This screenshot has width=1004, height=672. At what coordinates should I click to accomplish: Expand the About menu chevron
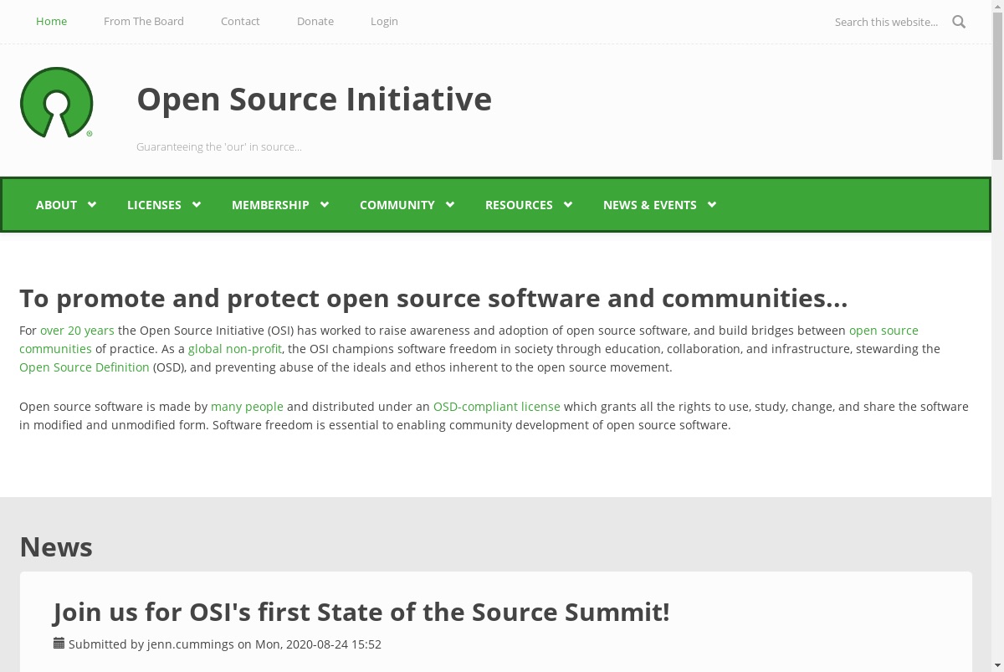(x=92, y=204)
